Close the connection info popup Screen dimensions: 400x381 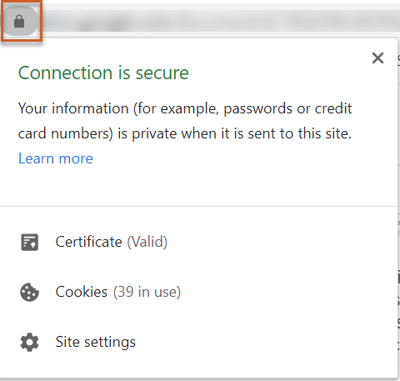(377, 58)
